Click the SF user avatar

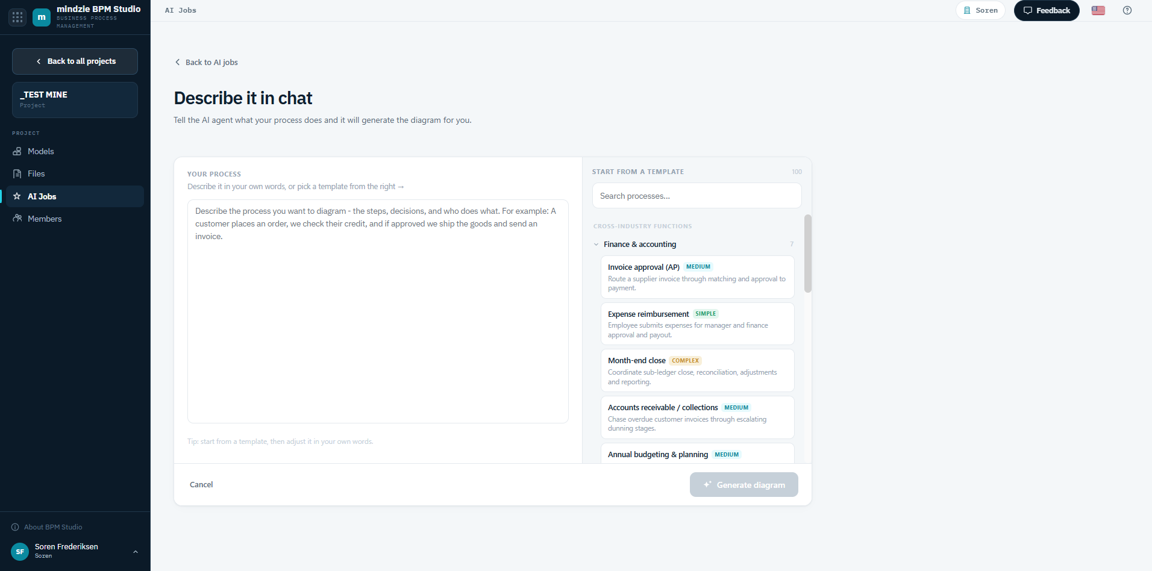(20, 551)
